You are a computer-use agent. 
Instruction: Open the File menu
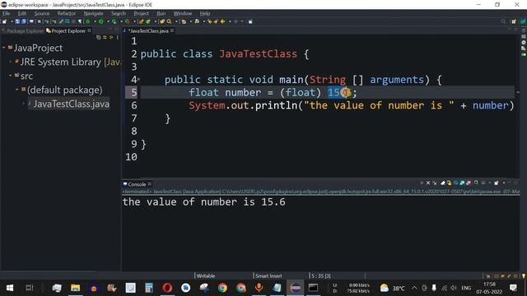coord(6,13)
